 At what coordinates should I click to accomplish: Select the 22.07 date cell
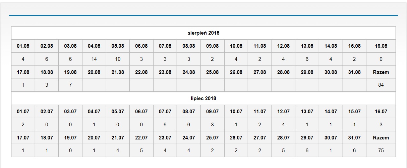point(141,138)
